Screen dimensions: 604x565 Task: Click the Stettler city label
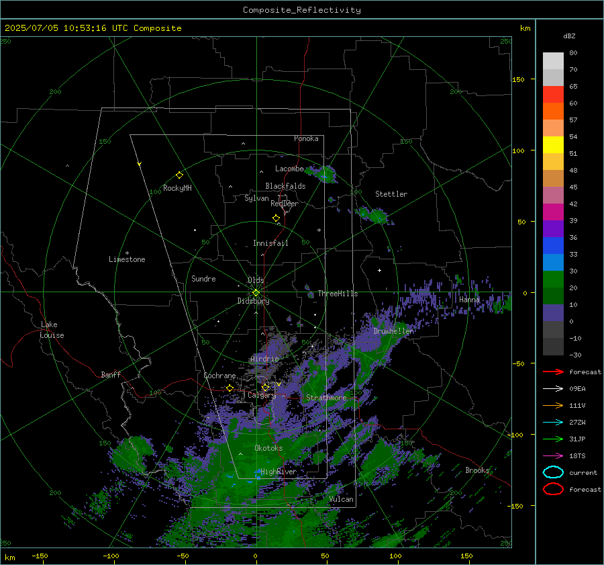tap(391, 194)
